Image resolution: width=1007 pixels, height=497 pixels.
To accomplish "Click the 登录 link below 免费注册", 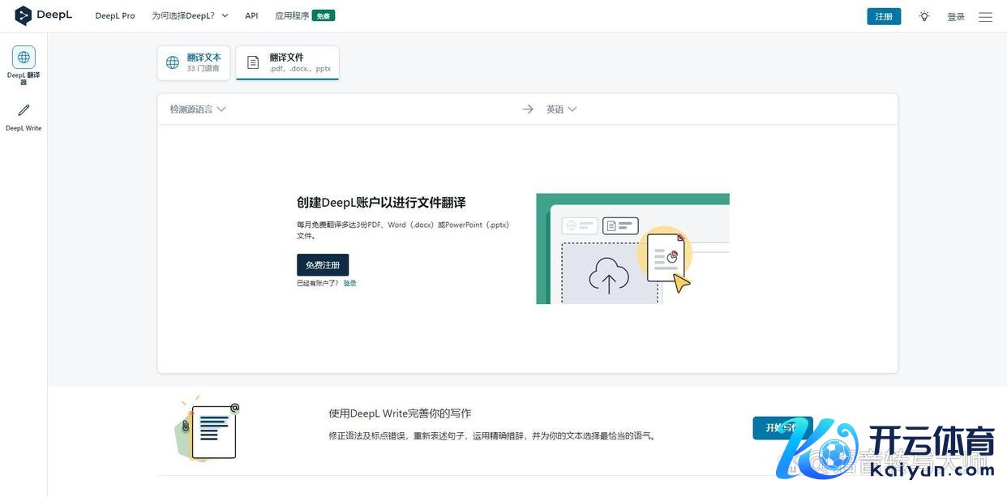I will click(349, 284).
